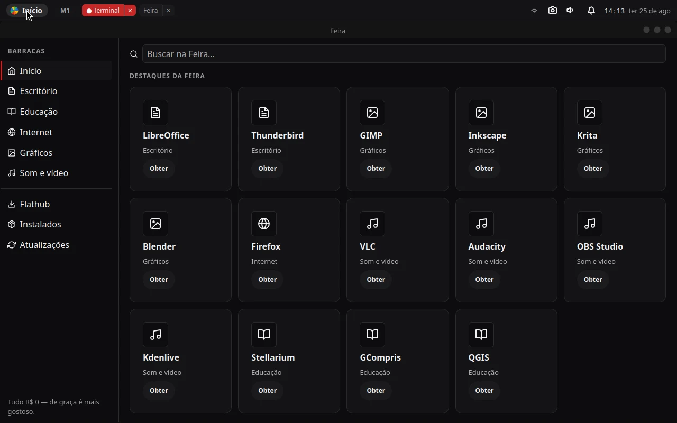
Task: Close the Terminal tab
Action: [x=130, y=11]
